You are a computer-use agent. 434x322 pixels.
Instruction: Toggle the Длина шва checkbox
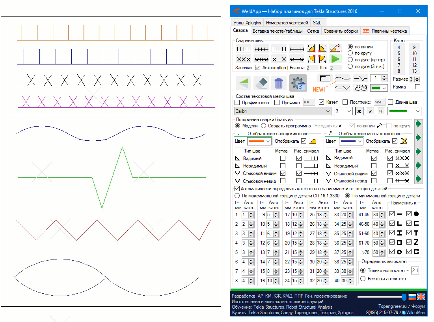[391, 102]
